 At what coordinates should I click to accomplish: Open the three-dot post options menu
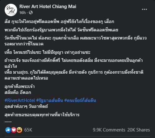click(x=144, y=9)
